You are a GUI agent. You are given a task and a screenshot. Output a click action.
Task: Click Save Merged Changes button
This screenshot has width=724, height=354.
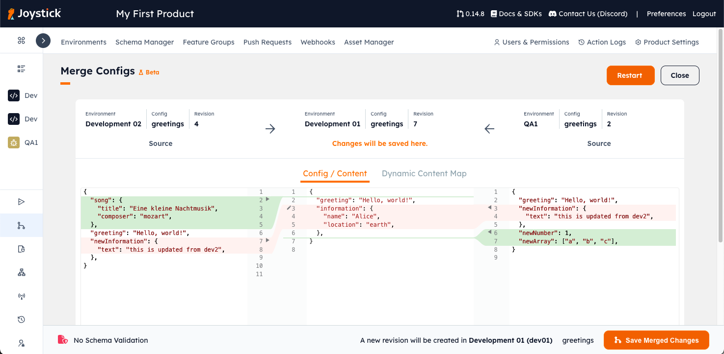(656, 340)
